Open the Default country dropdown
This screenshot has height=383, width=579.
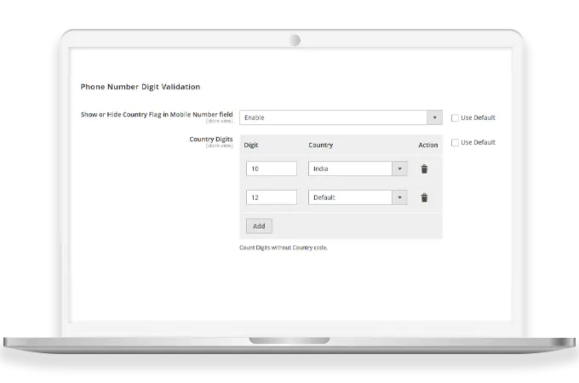click(358, 197)
